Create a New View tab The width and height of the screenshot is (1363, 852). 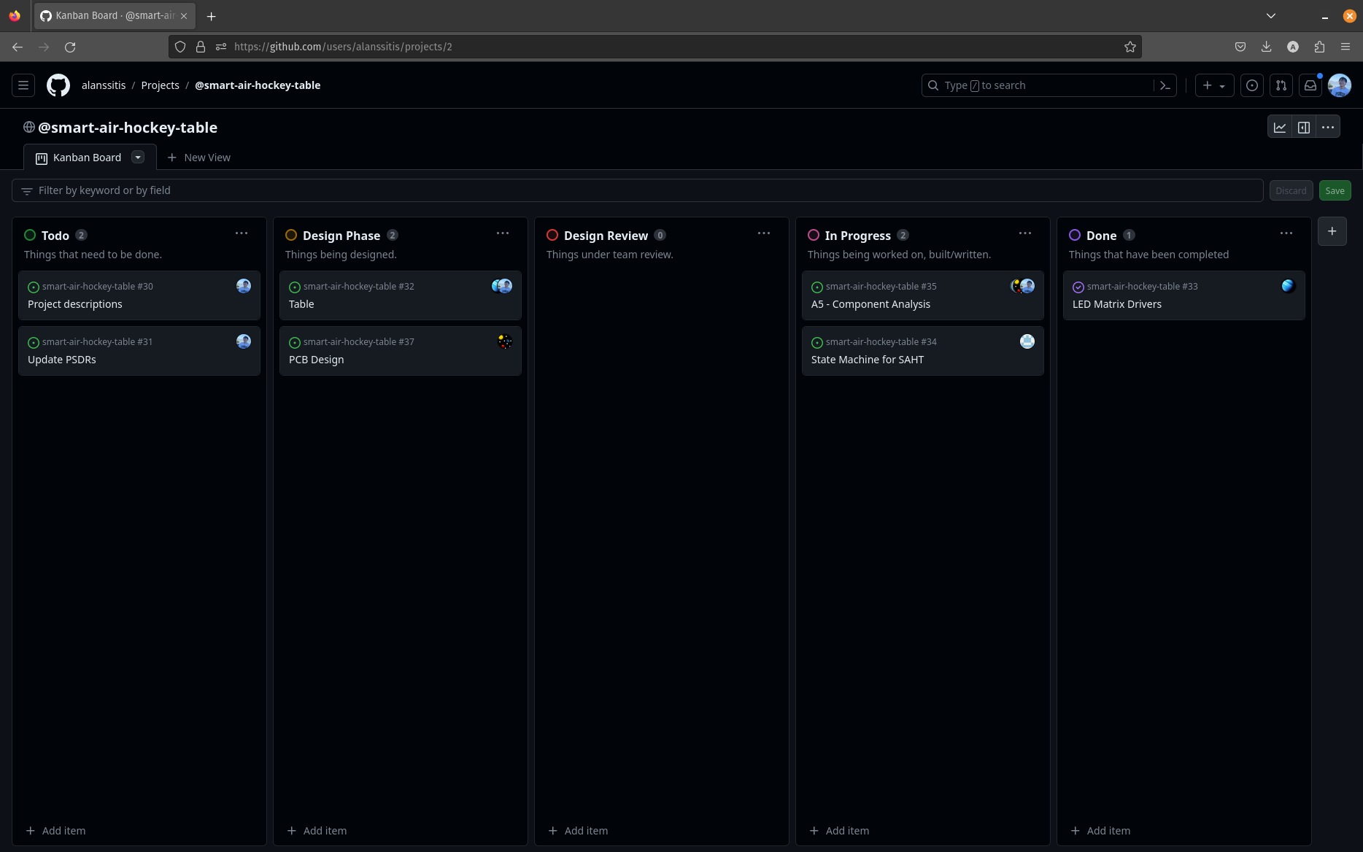[x=198, y=158]
